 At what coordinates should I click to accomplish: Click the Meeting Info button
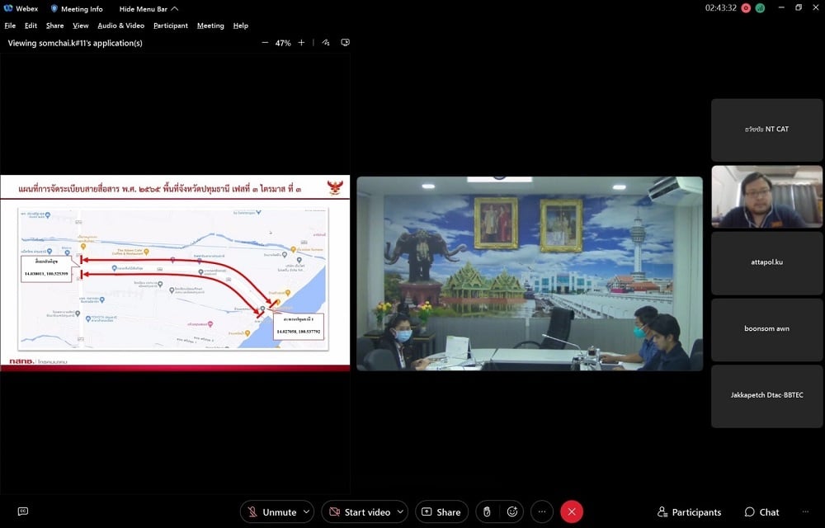tap(77, 9)
